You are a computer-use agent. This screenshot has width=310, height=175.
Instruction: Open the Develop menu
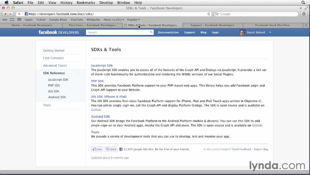pos(106,3)
